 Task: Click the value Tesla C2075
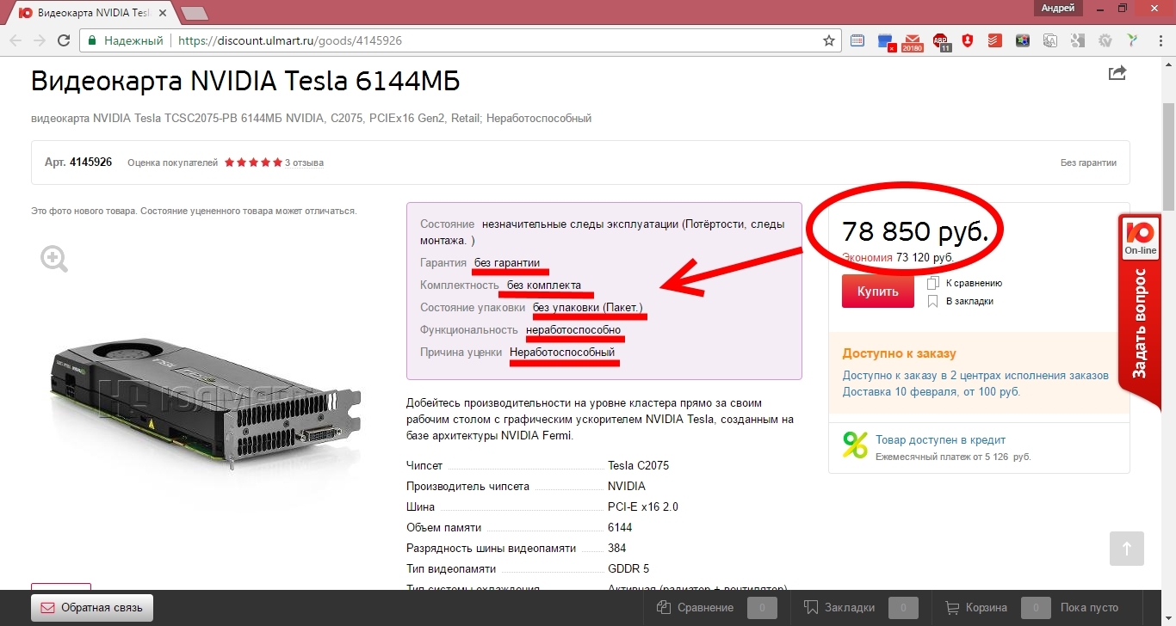[638, 465]
